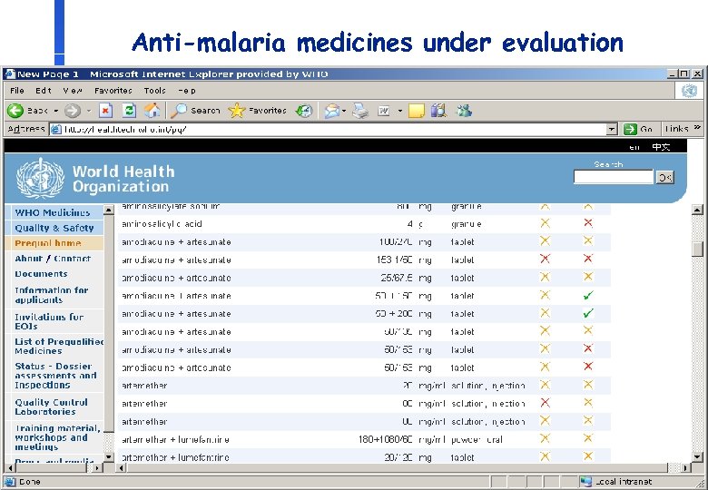708x490 pixels.
Task: Click main page vertical scrollbar thumb
Action: [x=698, y=249]
